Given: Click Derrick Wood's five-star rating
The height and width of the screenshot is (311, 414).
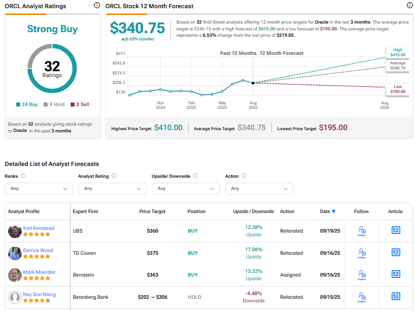Looking at the screenshot, I should pyautogui.click(x=36, y=256).
